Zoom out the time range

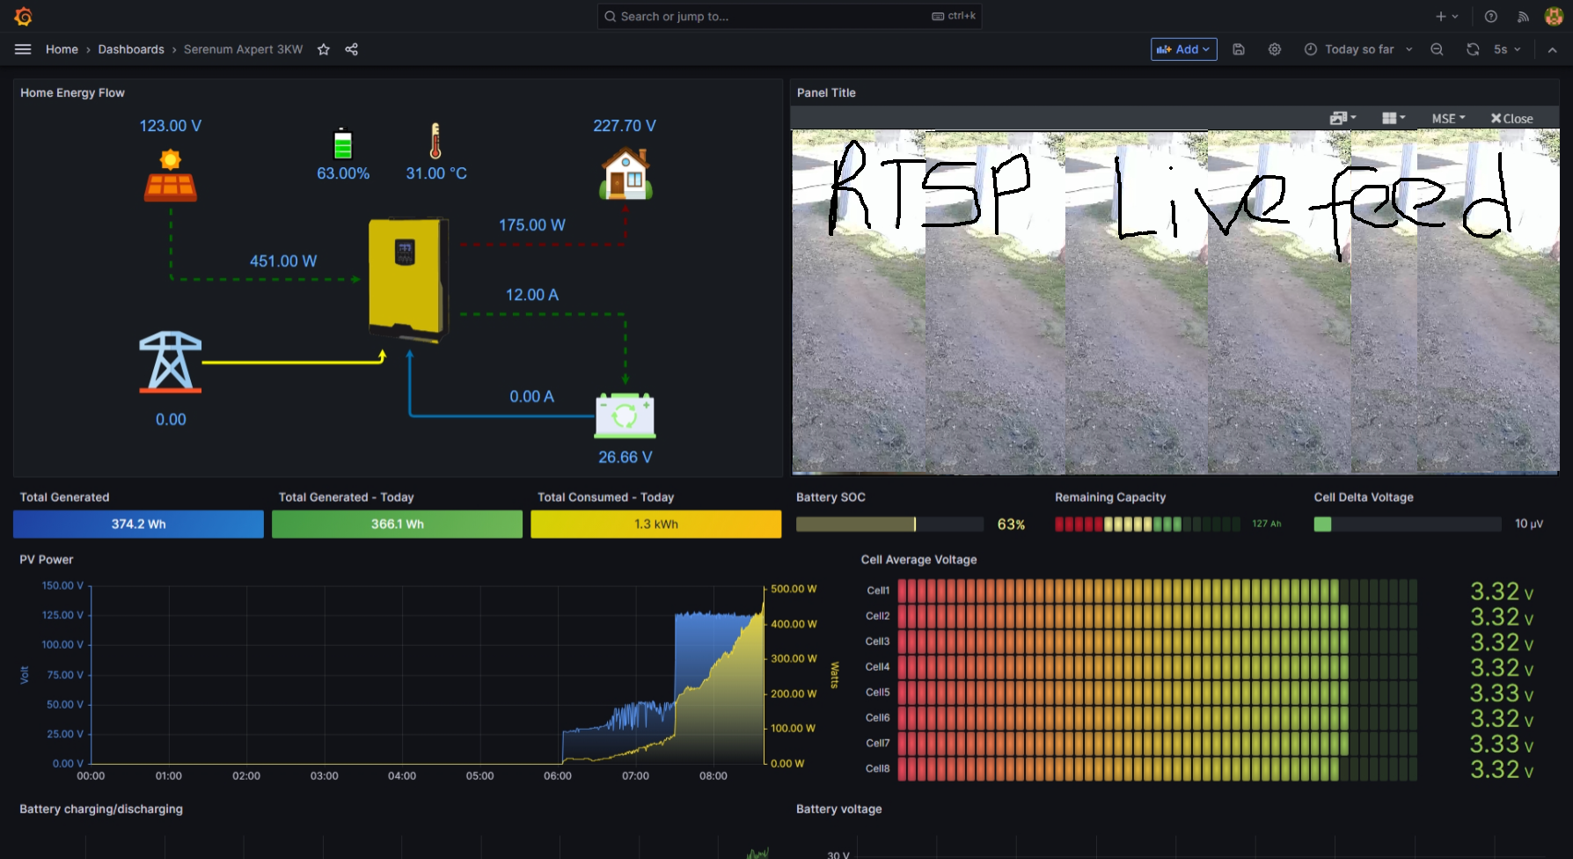click(x=1437, y=49)
